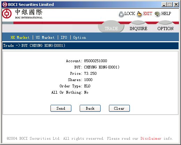This screenshot has height=145, width=181.
Task: Click the LOCK text label
Action: 130,14
